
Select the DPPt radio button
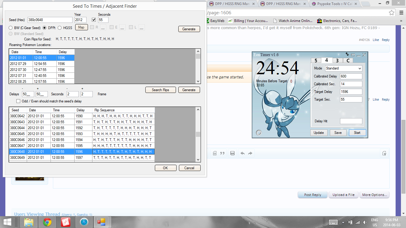click(x=45, y=28)
